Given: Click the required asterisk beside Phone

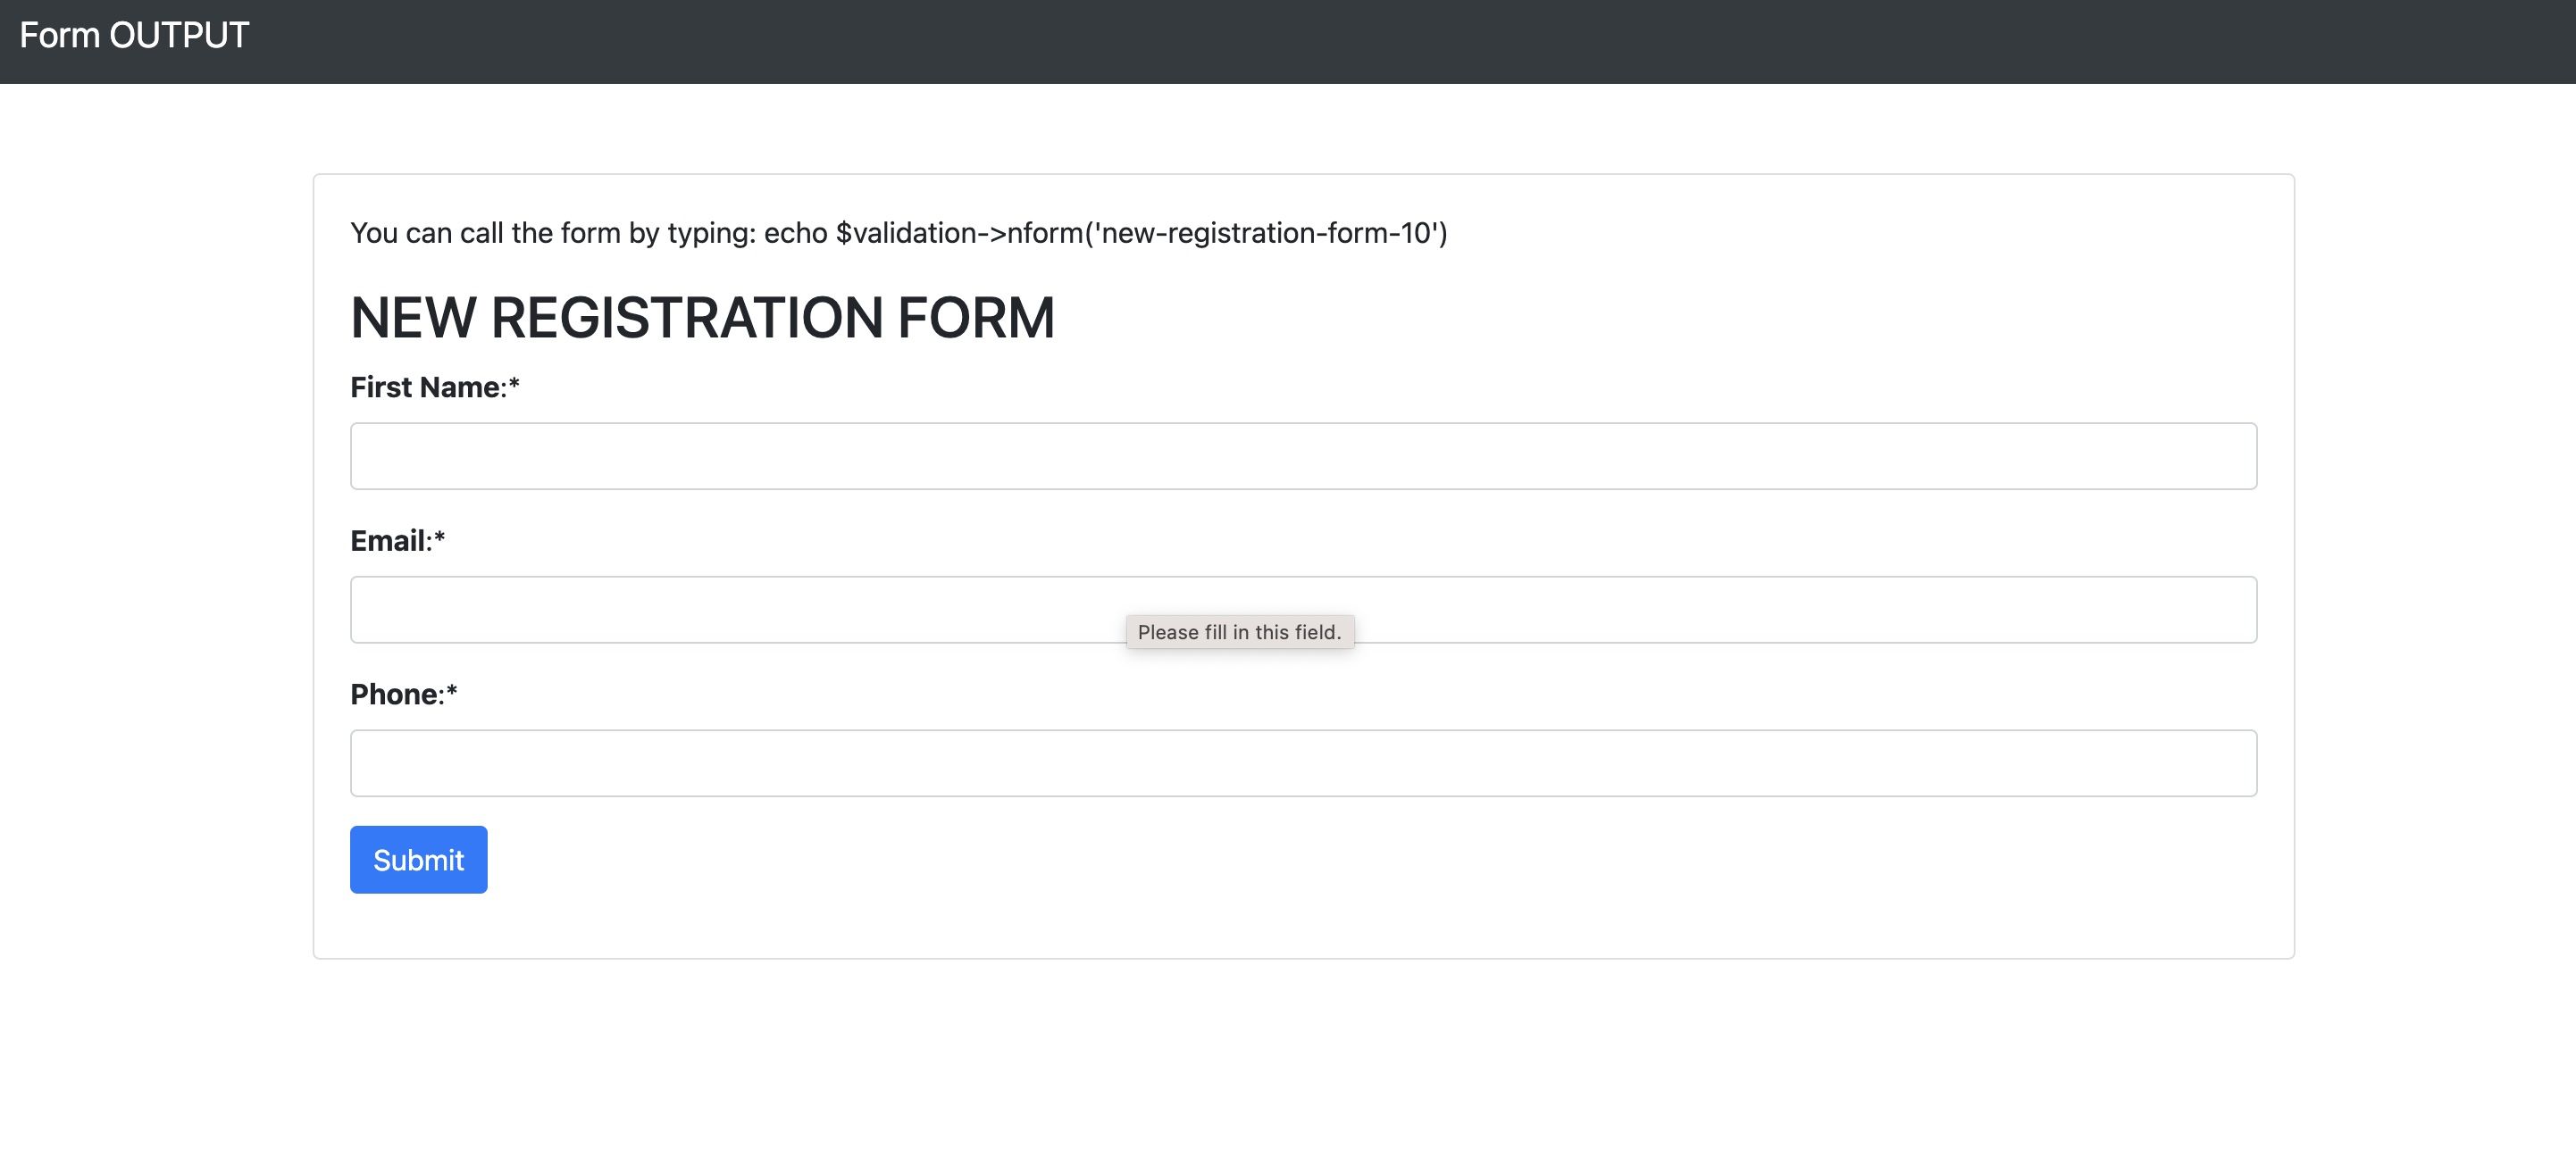Looking at the screenshot, I should [451, 693].
